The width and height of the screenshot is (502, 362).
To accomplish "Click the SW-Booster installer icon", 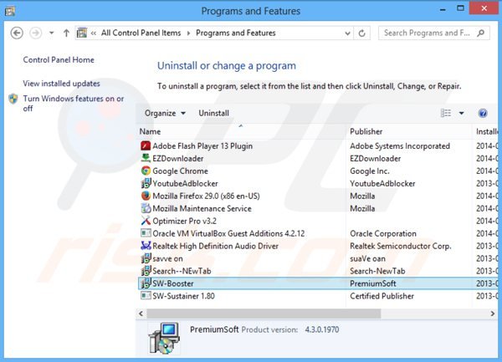I will tap(146, 283).
